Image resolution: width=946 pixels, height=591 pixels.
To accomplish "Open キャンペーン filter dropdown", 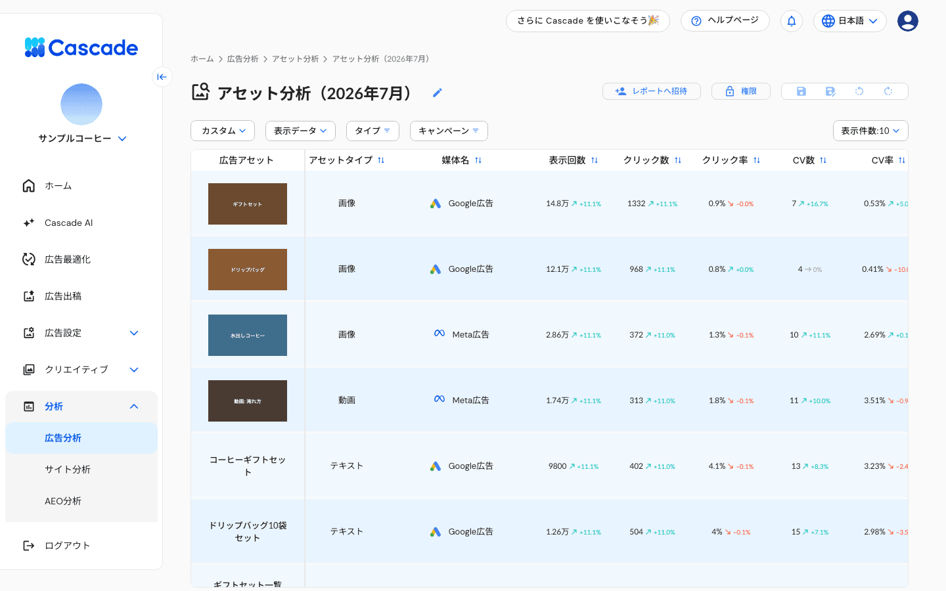I will tap(449, 131).
